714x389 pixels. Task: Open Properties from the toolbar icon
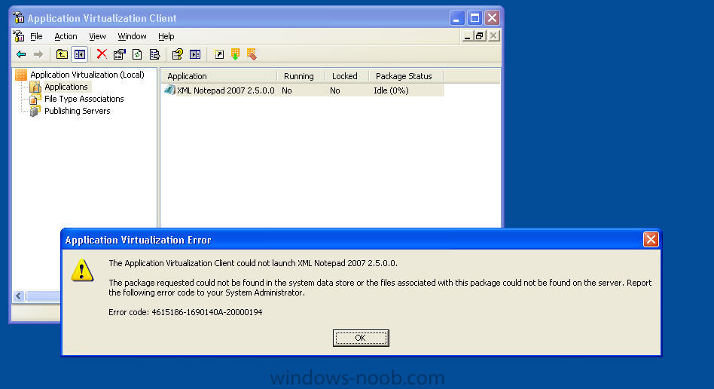coord(119,54)
